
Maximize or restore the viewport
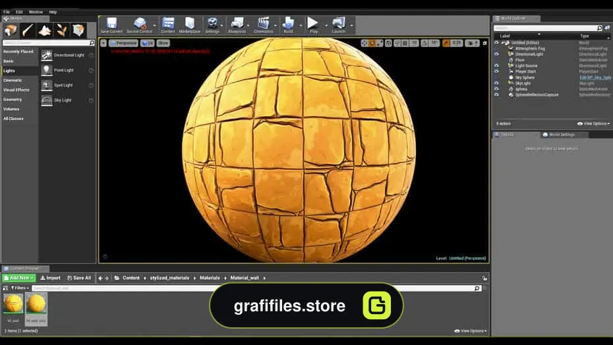(484, 43)
